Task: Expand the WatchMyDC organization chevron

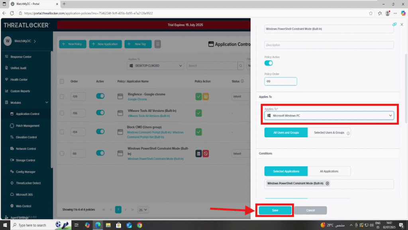Action: click(x=35, y=41)
